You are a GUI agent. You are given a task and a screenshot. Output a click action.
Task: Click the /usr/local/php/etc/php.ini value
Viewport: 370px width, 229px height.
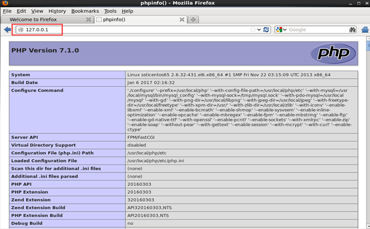pos(156,161)
